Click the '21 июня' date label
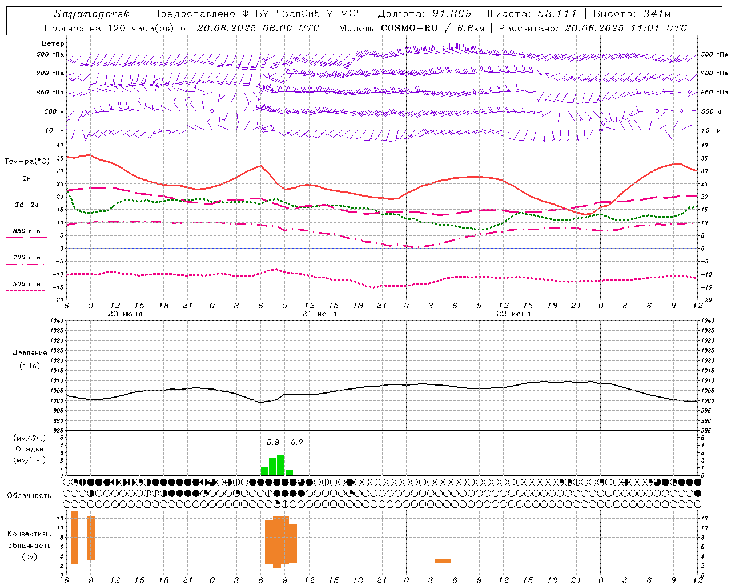Viewport: 731px width, 585px height. [319, 314]
